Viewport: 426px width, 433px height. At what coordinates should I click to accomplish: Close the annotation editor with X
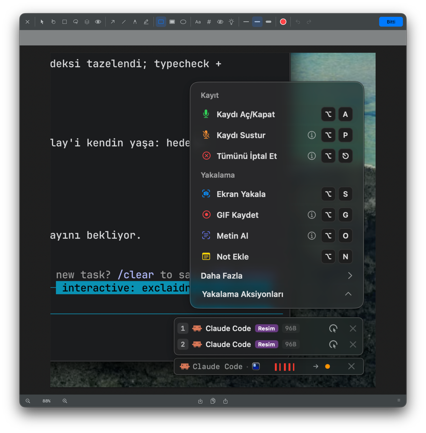coord(28,22)
